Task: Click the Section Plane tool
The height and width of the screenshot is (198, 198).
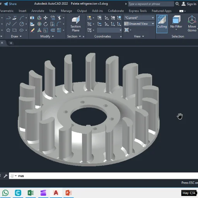Action: 76,24
